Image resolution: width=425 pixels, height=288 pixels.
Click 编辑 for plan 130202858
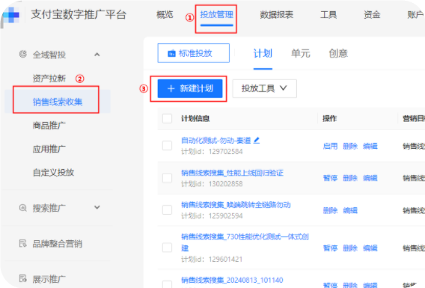[370, 178]
